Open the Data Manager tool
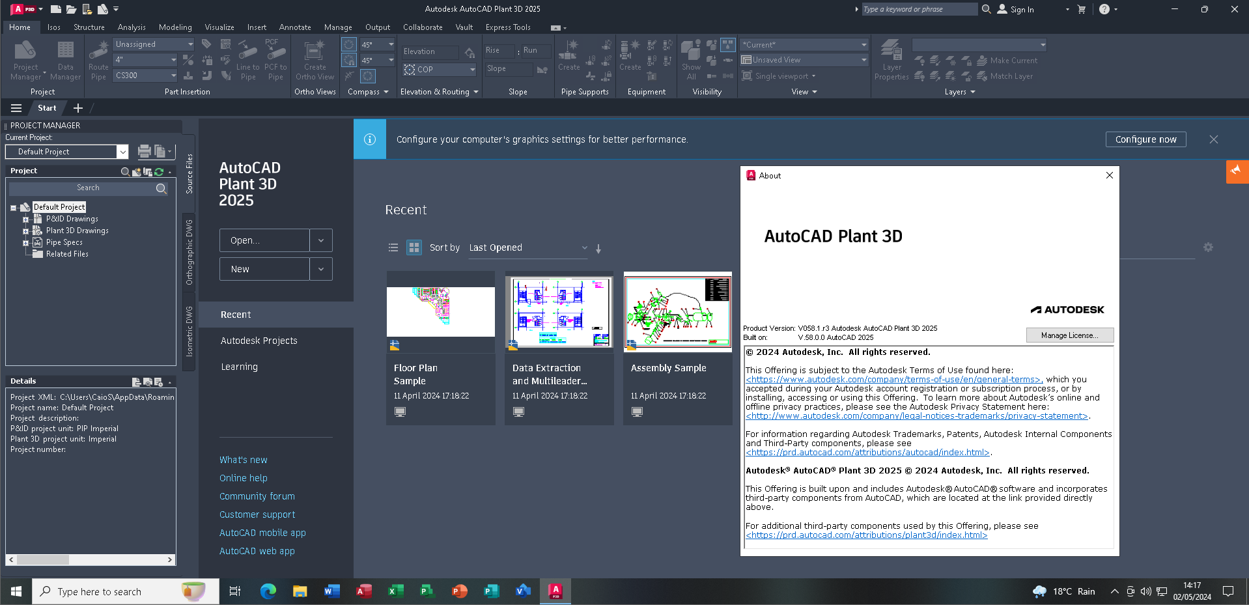Image resolution: width=1249 pixels, height=605 pixels. pyautogui.click(x=66, y=60)
